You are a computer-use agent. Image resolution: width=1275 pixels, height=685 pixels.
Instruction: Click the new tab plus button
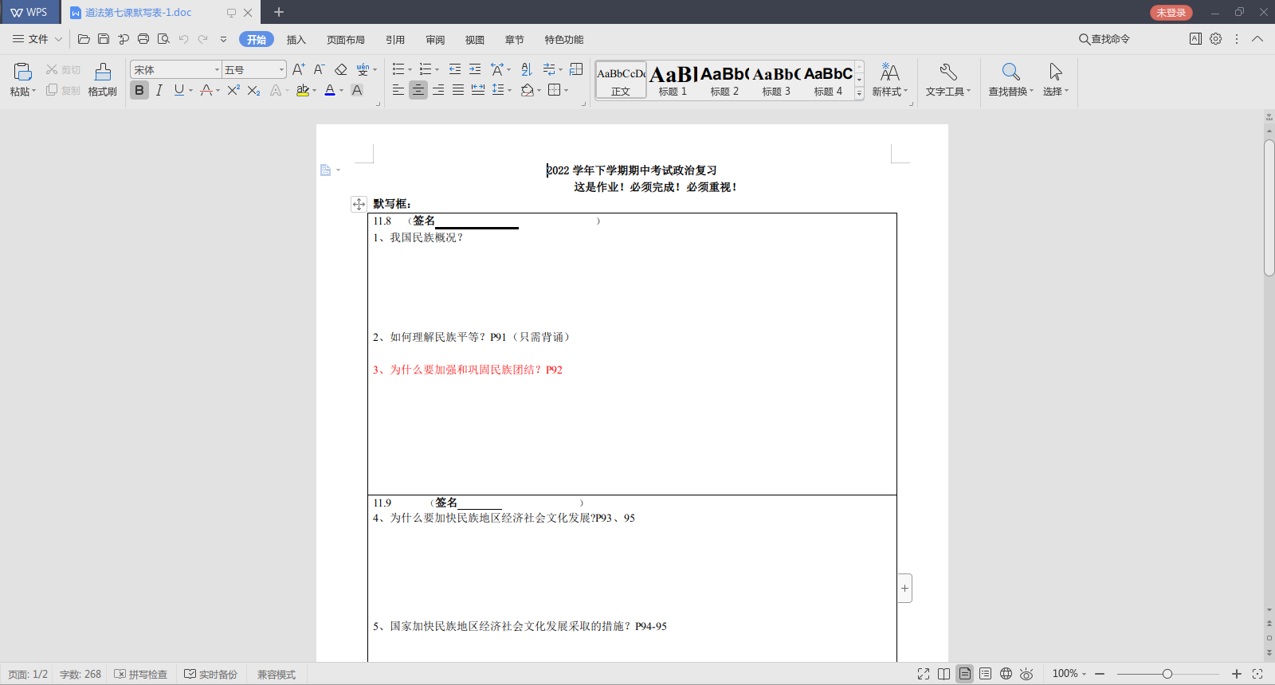pos(279,12)
